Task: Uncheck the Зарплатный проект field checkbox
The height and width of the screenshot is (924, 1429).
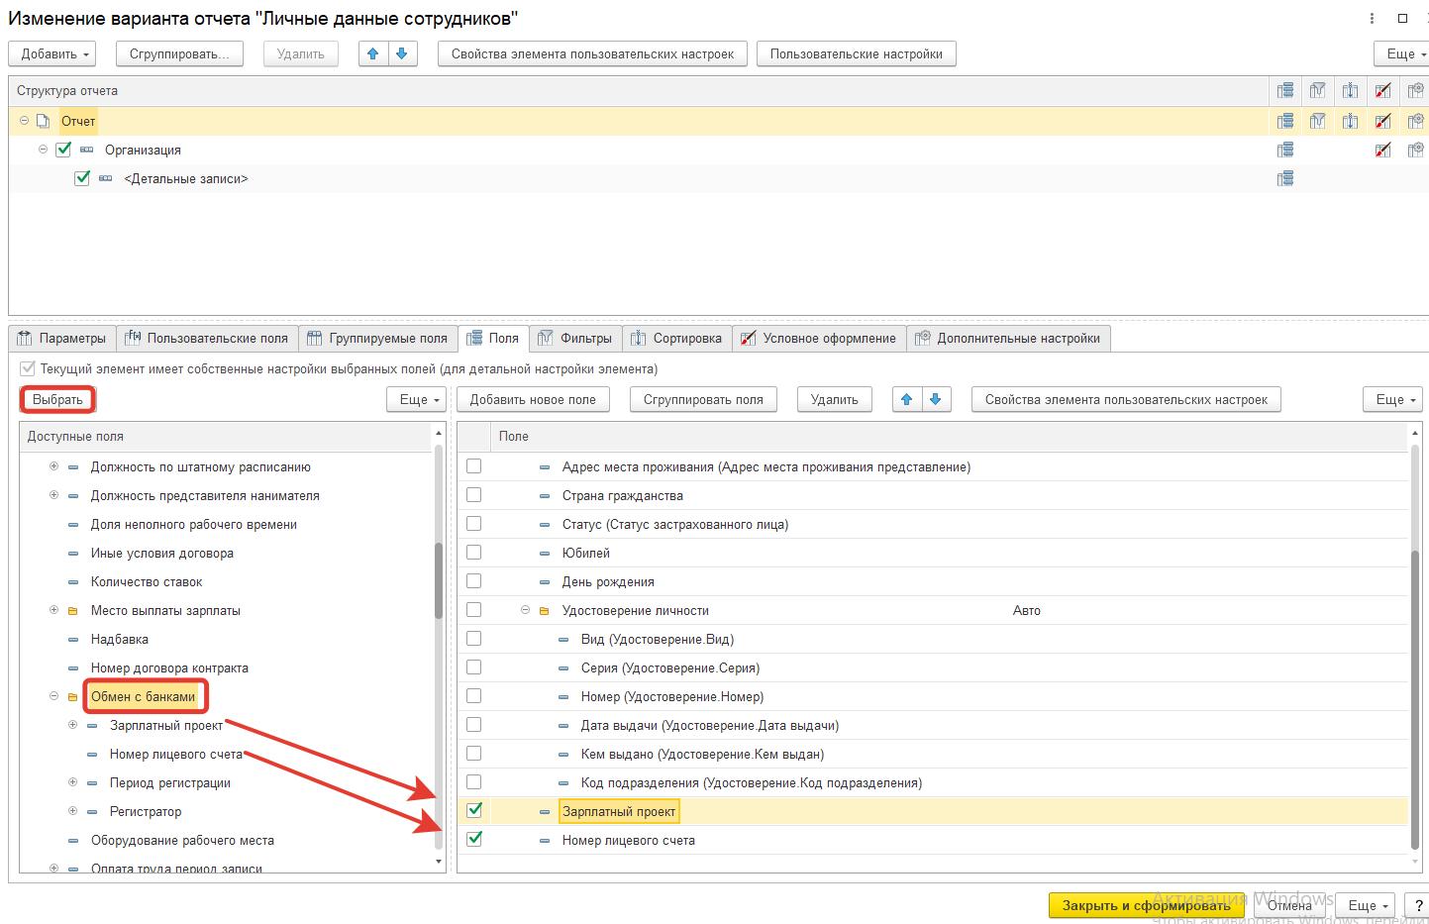Action: [x=474, y=810]
